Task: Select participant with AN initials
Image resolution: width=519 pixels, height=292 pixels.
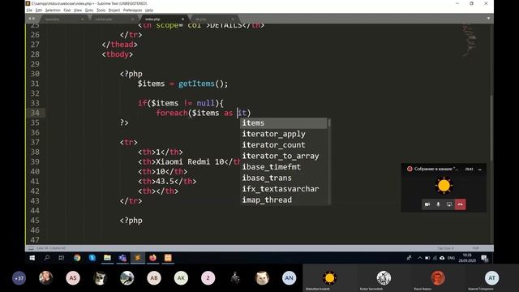Action: click(x=290, y=278)
